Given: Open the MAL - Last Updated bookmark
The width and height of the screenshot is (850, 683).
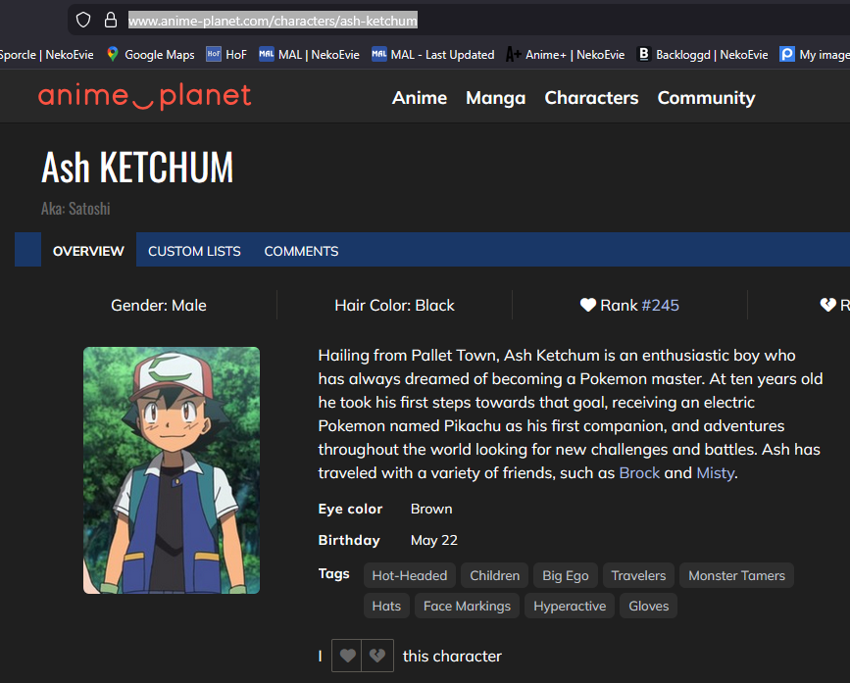Looking at the screenshot, I should pos(433,55).
